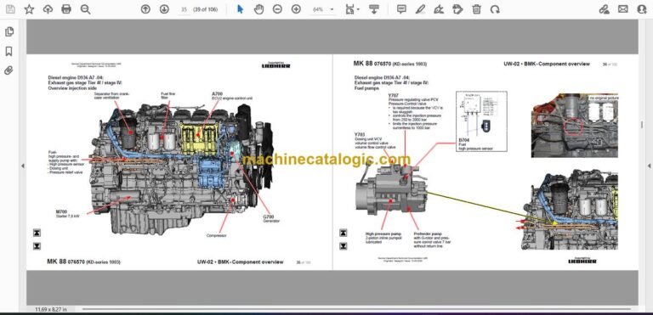Click the 'Overview injection side' heading
This screenshot has width=653, height=315.
tap(72, 88)
